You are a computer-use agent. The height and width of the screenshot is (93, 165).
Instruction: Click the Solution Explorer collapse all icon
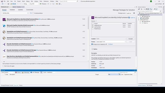[146, 9]
